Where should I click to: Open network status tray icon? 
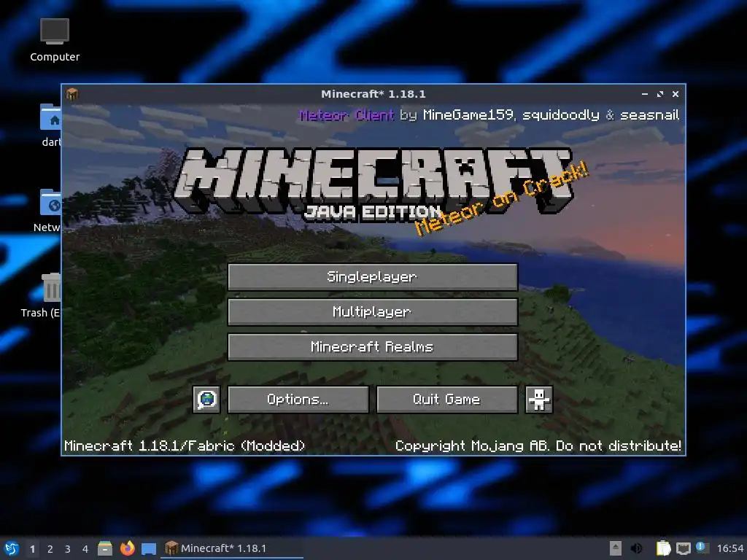(684, 548)
